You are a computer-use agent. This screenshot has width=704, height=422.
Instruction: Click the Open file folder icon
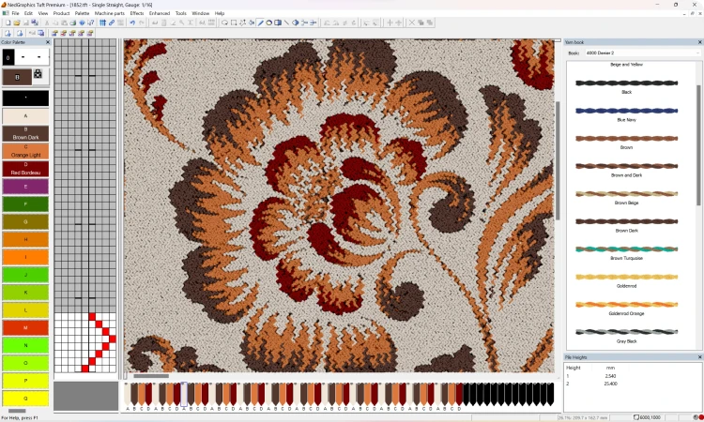17,23
